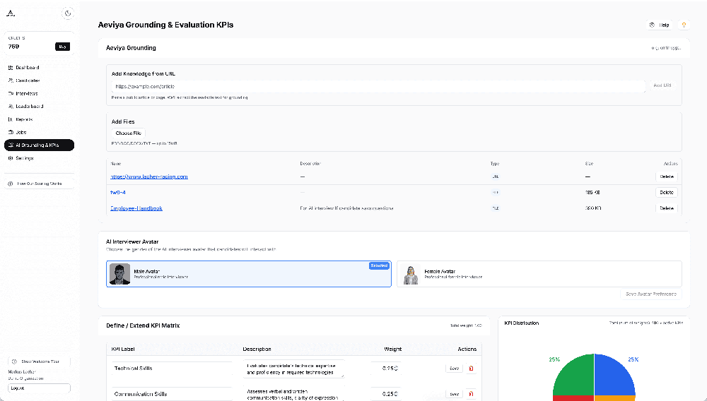This screenshot has width=707, height=401.
Task: Toggle the dark mode moon icon
Action: (x=68, y=13)
